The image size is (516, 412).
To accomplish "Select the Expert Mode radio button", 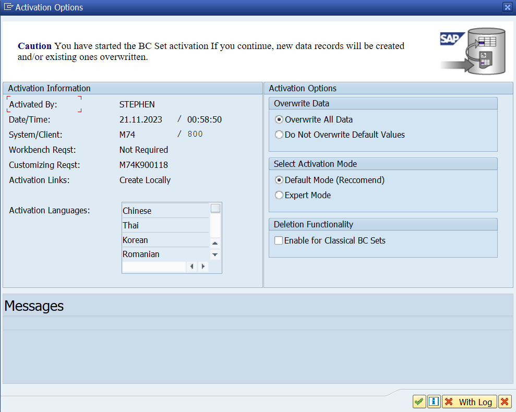I will pyautogui.click(x=279, y=195).
